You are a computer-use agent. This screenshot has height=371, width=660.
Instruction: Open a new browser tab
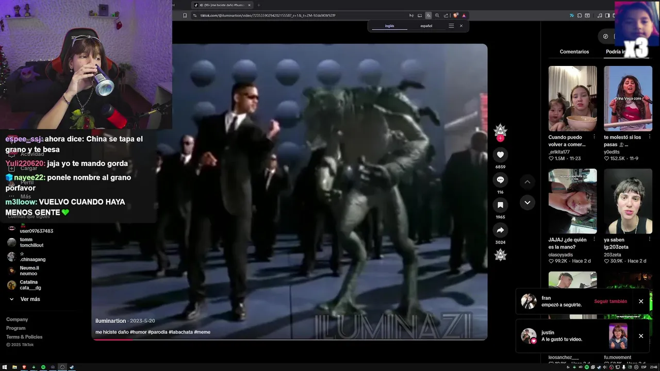click(259, 5)
